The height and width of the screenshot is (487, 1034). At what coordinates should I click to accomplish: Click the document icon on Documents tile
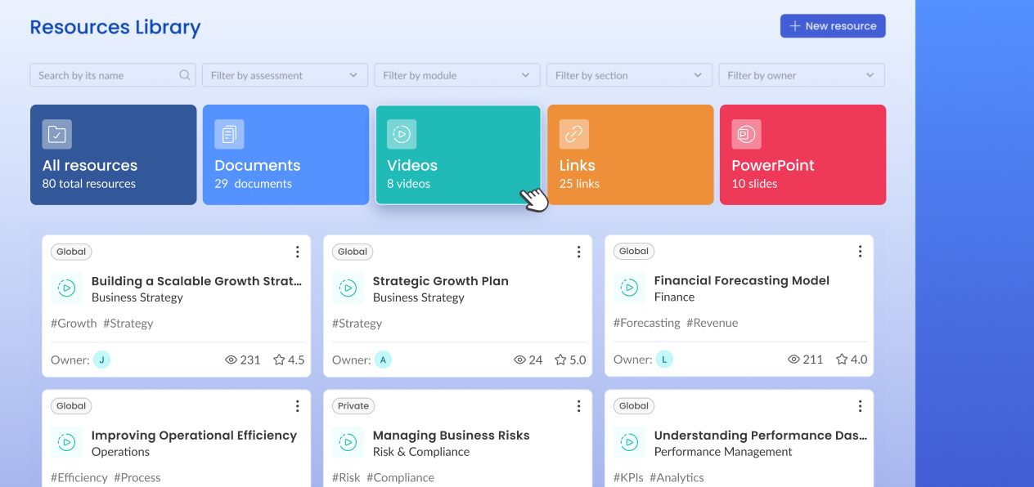[x=229, y=134]
